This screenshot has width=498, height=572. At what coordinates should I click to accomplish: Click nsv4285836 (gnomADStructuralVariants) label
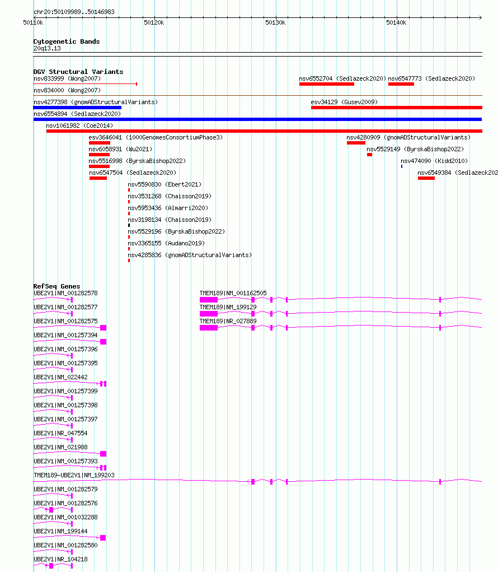190,255
